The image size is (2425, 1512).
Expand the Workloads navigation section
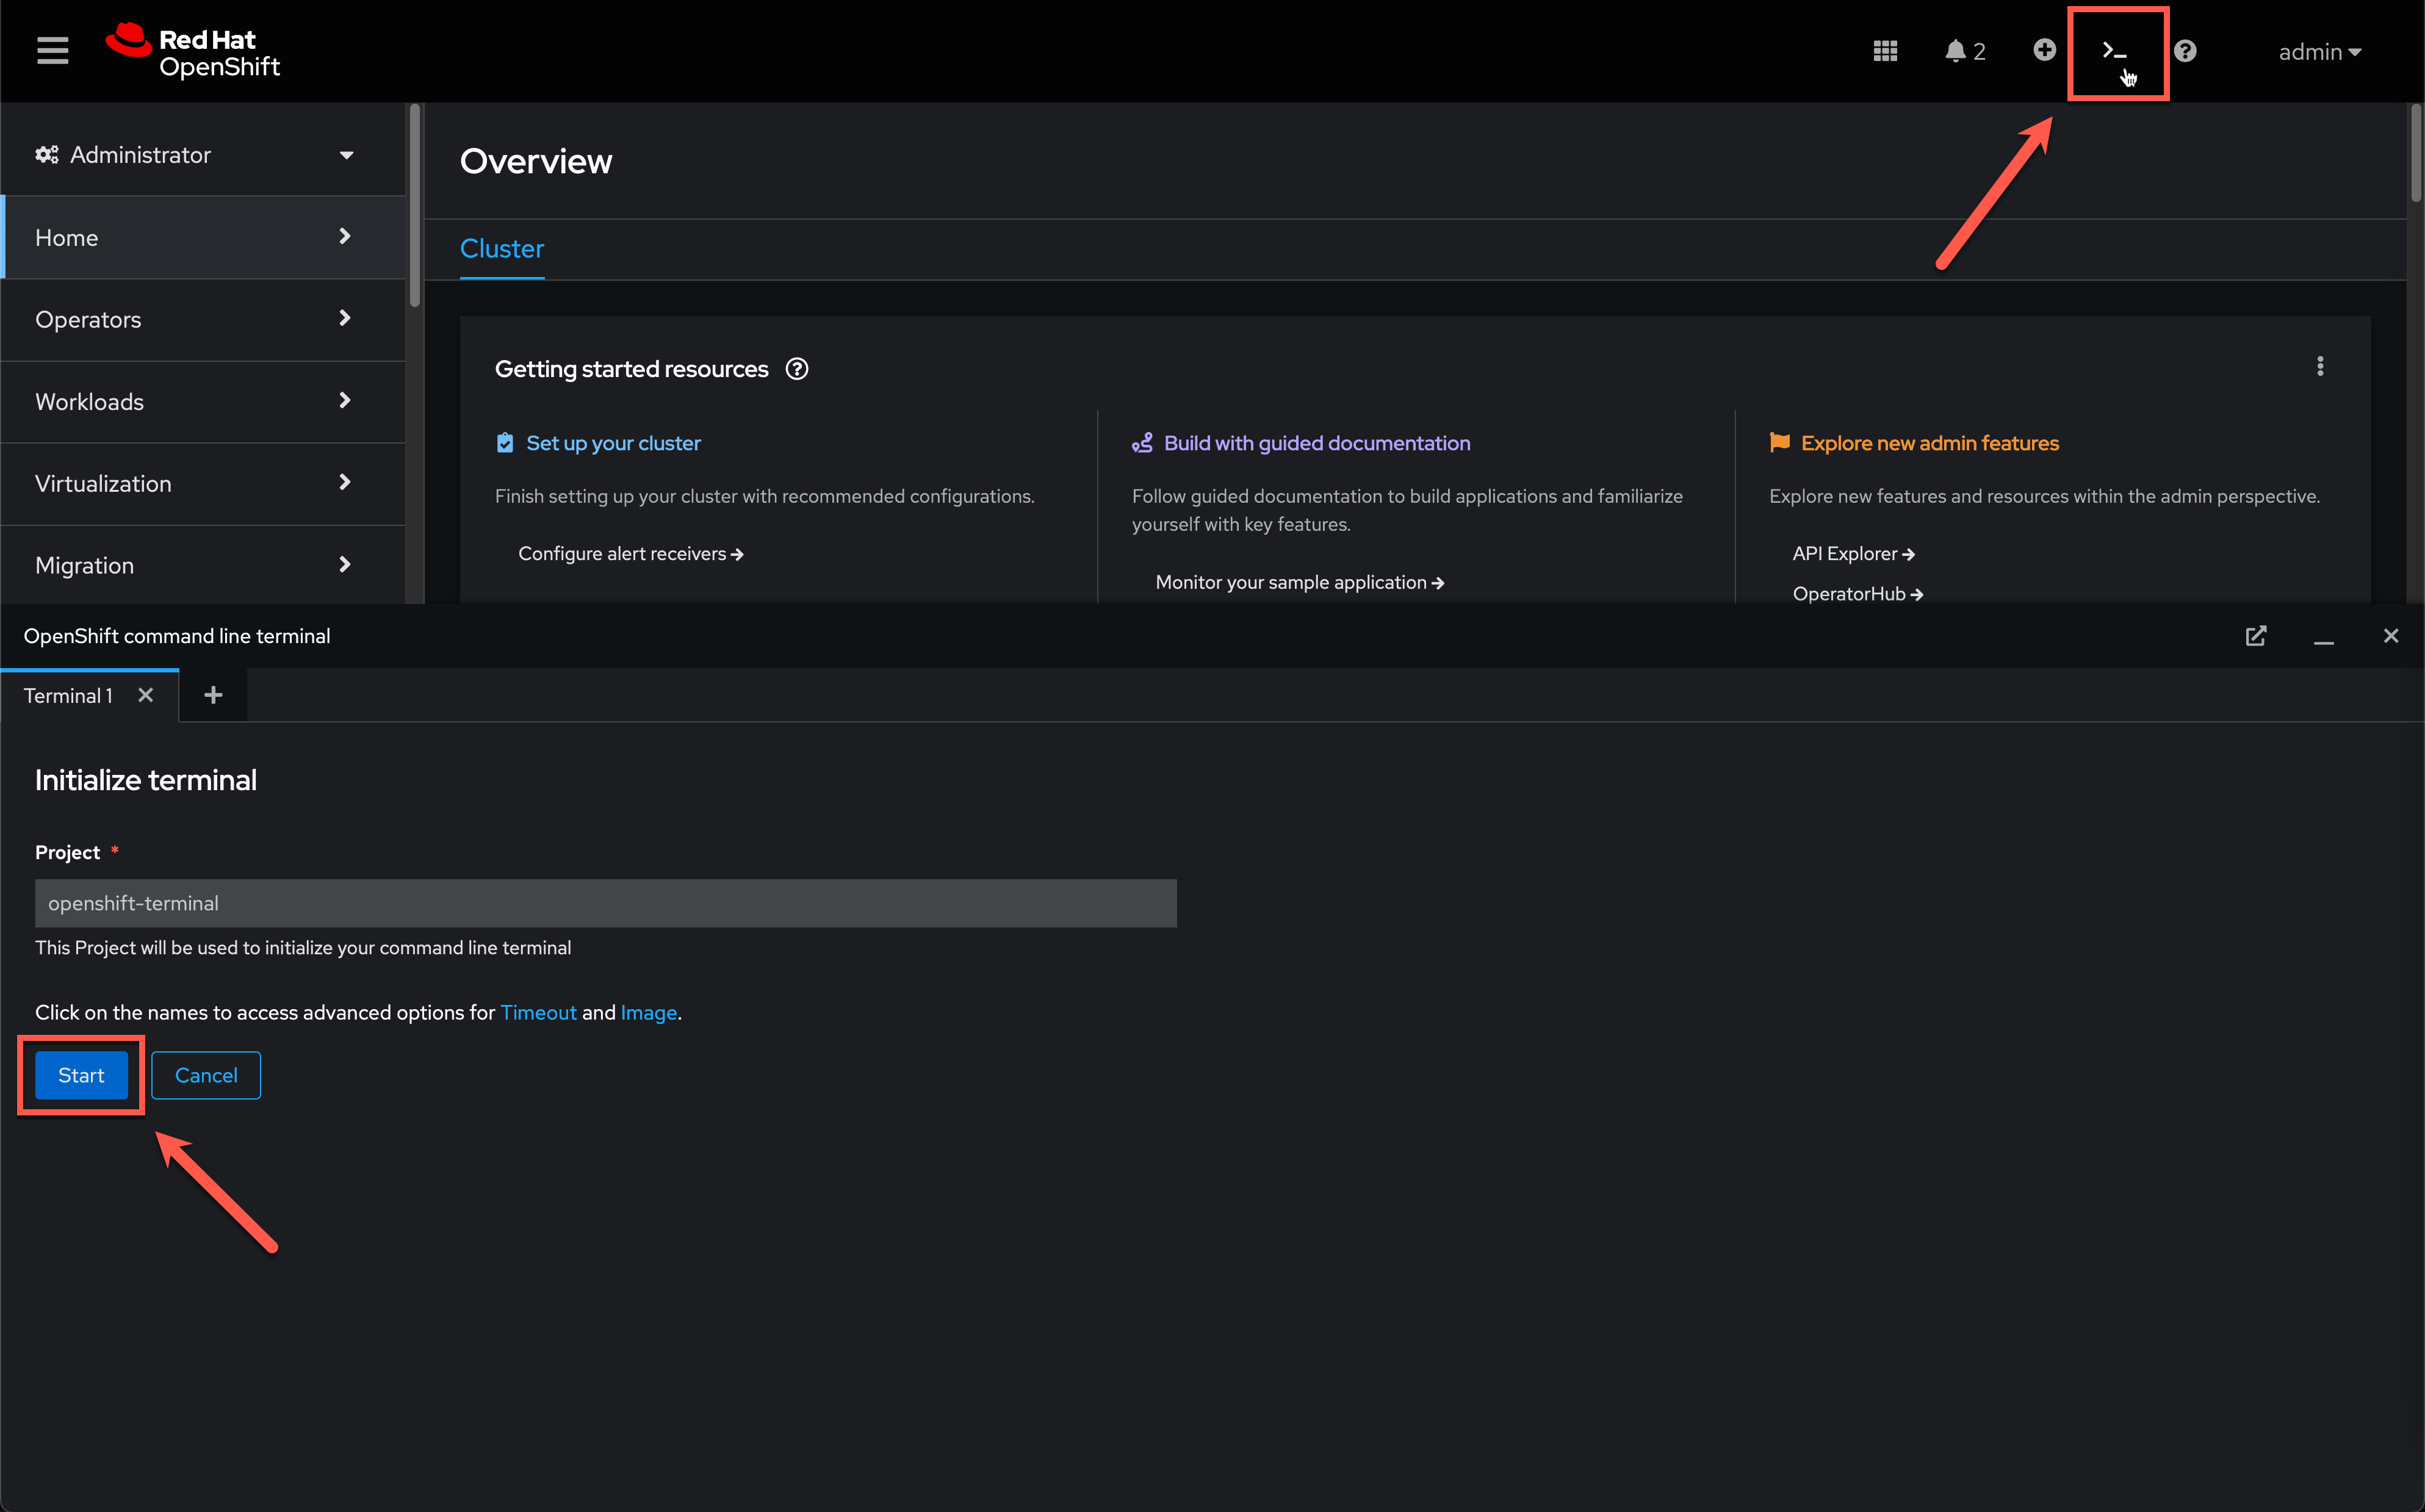click(203, 401)
